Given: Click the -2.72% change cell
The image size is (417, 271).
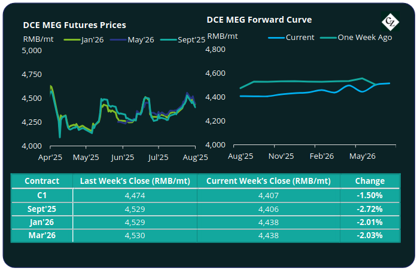Looking at the screenshot, I should click(366, 208).
